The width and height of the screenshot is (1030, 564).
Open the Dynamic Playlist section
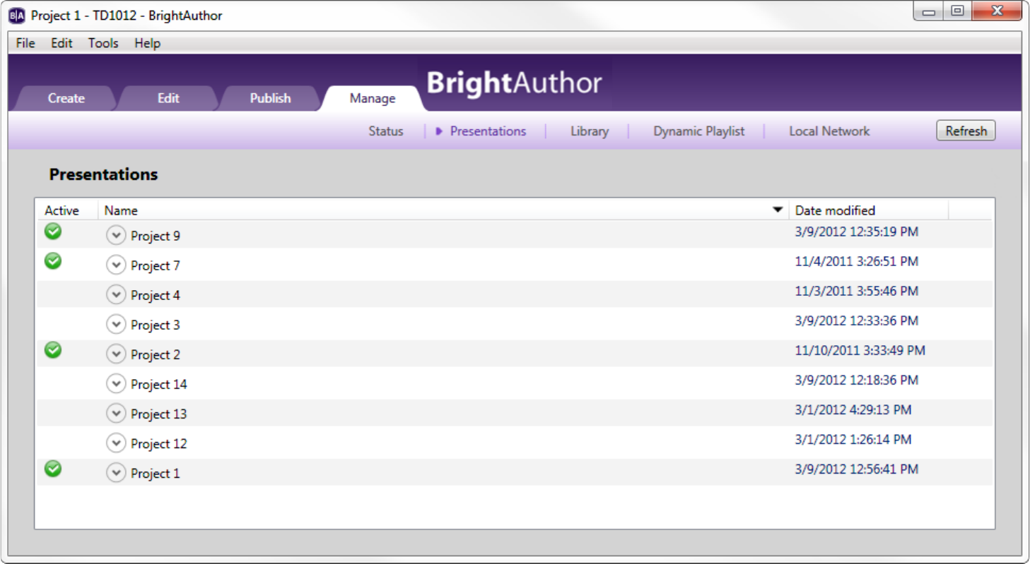coord(699,131)
